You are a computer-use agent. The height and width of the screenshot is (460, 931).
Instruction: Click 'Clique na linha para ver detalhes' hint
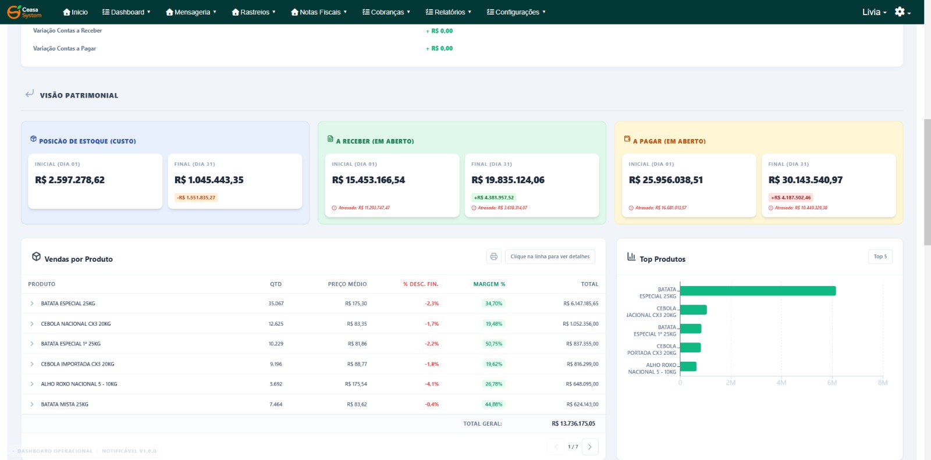tap(550, 256)
